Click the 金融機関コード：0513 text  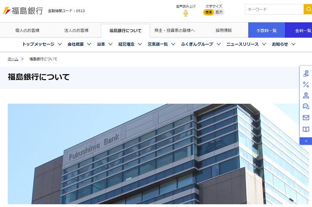point(66,11)
